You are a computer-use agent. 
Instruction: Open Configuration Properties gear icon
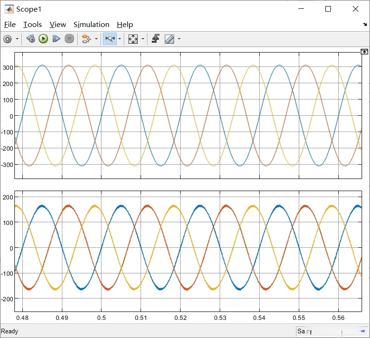[7, 39]
